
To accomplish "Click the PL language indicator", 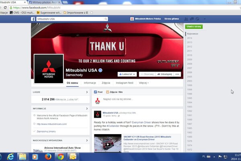I will click(204, 157).
